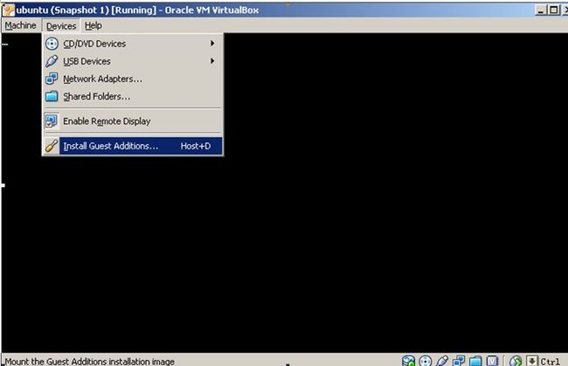Image resolution: width=568 pixels, height=366 pixels.
Task: Maximize the VirtualBox window
Action: (x=553, y=10)
